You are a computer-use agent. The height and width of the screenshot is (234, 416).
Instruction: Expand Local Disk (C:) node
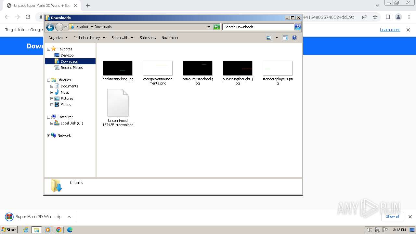[x=52, y=123]
